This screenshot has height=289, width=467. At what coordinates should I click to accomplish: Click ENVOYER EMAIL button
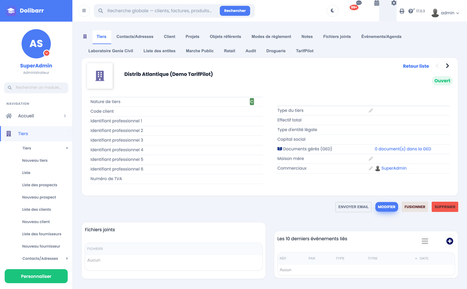(353, 207)
